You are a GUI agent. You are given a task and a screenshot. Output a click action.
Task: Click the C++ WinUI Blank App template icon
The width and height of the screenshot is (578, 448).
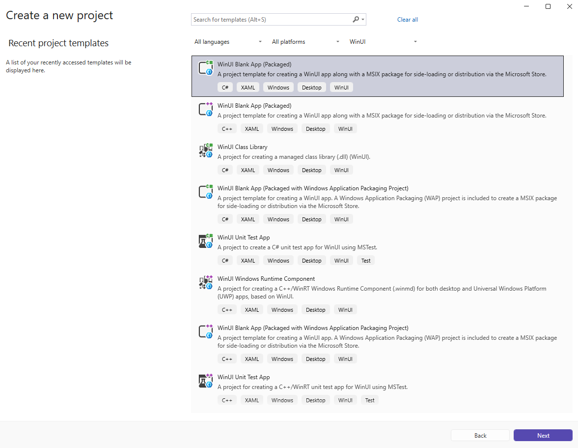pos(205,109)
